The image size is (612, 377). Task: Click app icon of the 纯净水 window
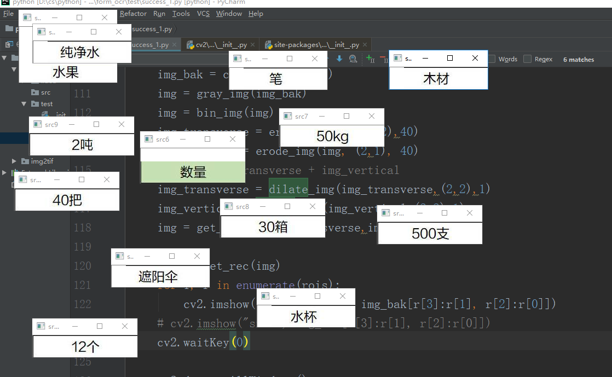click(x=42, y=32)
